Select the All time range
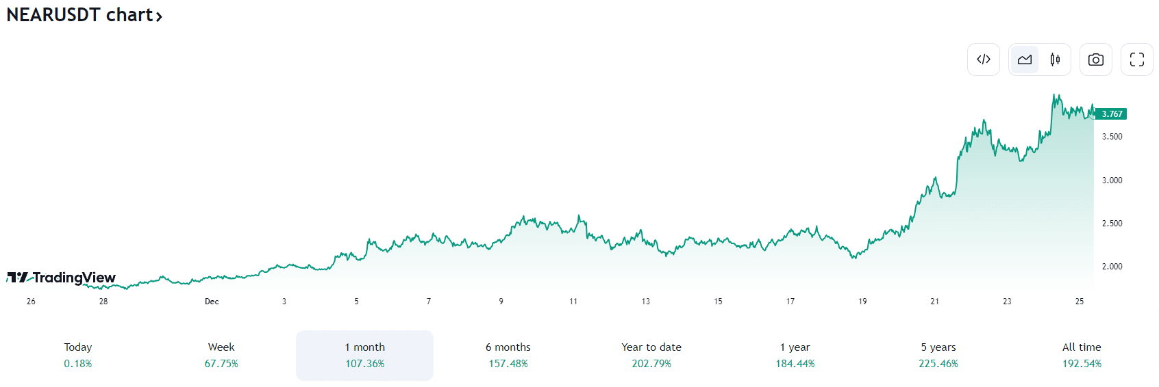The image size is (1159, 387). pyautogui.click(x=1082, y=356)
